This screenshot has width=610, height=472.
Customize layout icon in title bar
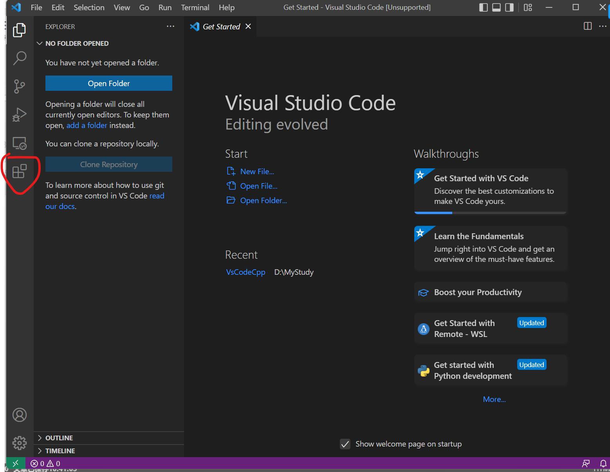point(528,7)
